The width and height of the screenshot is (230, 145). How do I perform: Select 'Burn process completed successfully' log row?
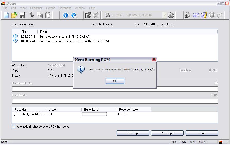point(74,41)
